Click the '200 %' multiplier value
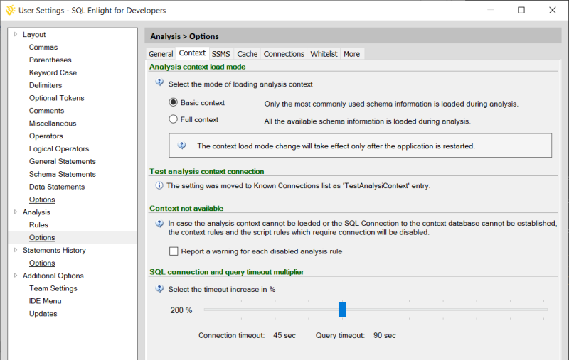Screen dimensions: 569x360 [x=181, y=310]
